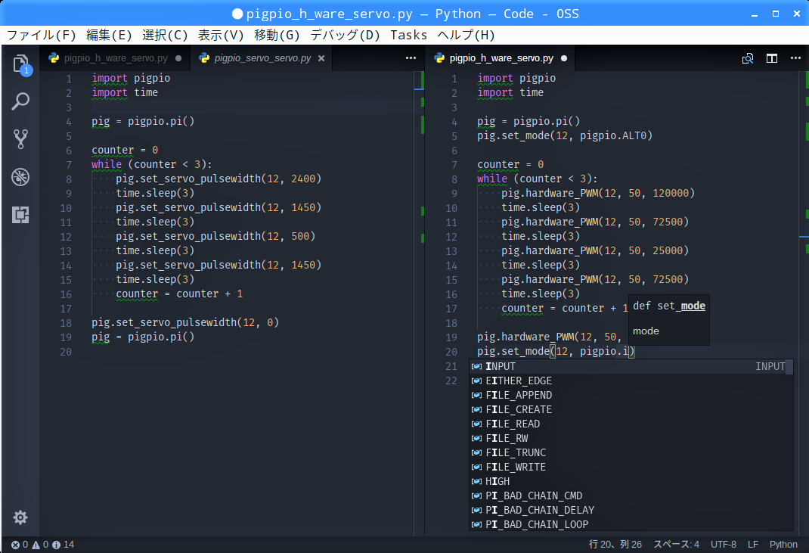Open the Search view icon
This screenshot has height=553, width=809.
coord(20,101)
